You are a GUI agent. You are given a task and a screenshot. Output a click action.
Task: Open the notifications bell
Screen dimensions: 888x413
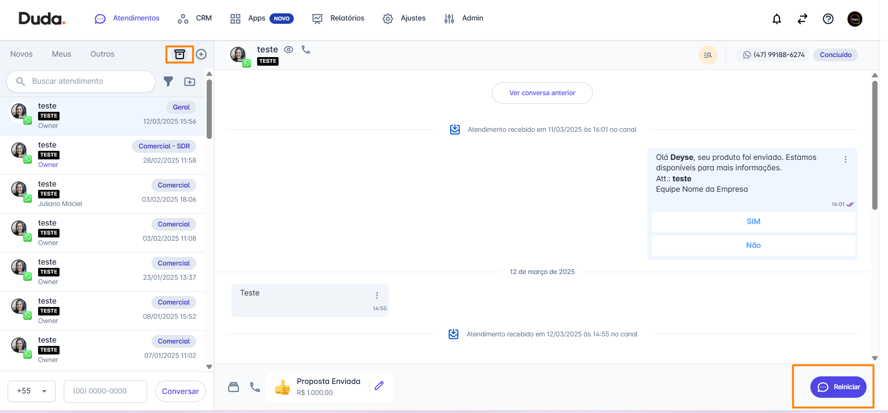(777, 19)
